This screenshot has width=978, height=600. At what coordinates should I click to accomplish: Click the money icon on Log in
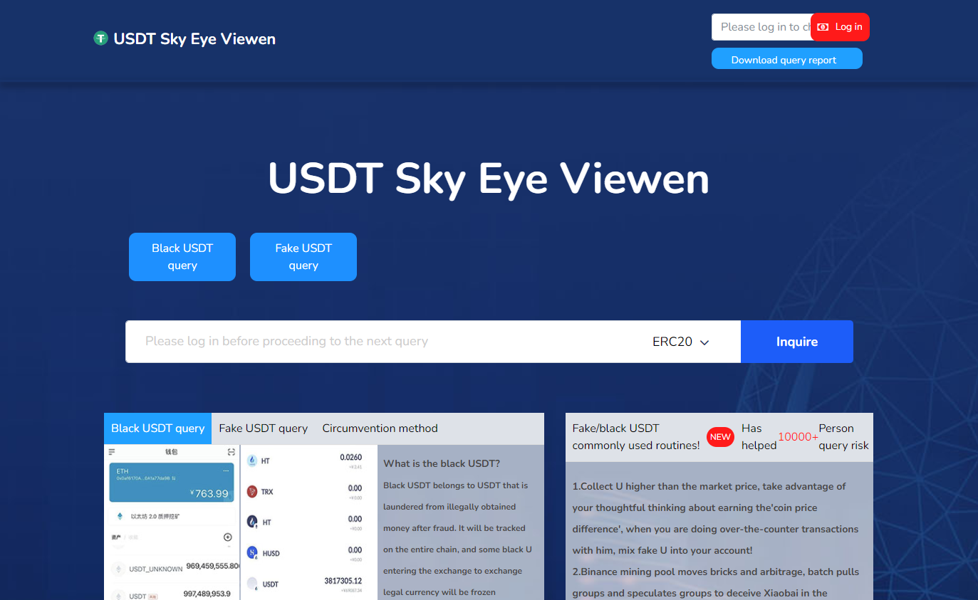[823, 27]
